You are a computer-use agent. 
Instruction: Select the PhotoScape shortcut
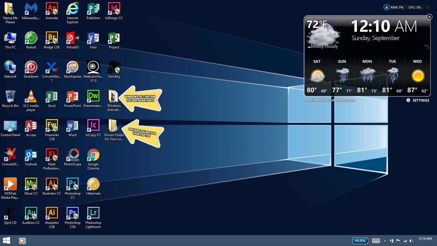(x=72, y=157)
